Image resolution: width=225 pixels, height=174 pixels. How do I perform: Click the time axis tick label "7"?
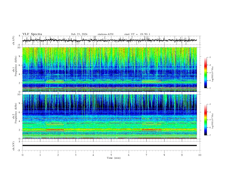point(147,155)
